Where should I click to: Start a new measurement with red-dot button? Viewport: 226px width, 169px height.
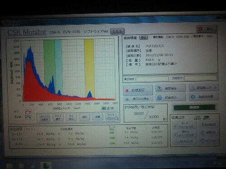point(138,90)
